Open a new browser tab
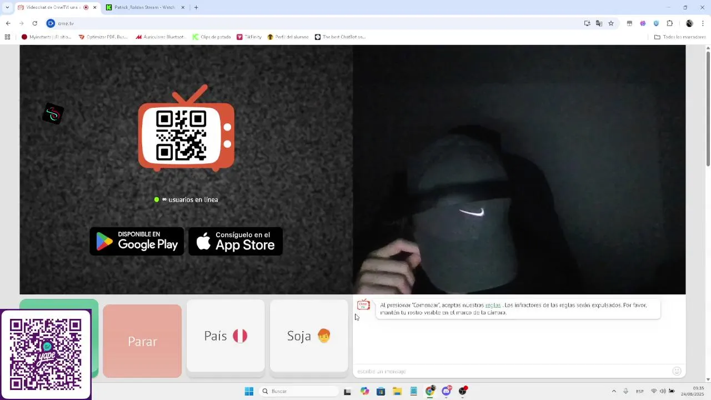The image size is (711, 400). (x=196, y=8)
